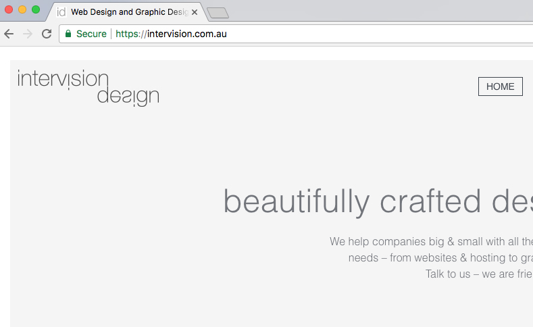This screenshot has width=533, height=327.
Task: Click the yellow minimize window button
Action: [x=22, y=9]
